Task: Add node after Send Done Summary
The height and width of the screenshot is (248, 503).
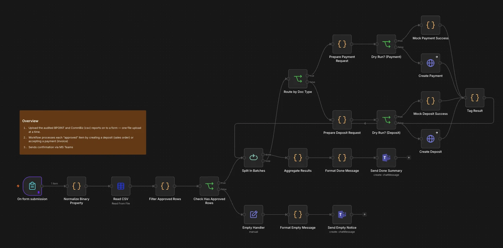Action: click(409, 158)
